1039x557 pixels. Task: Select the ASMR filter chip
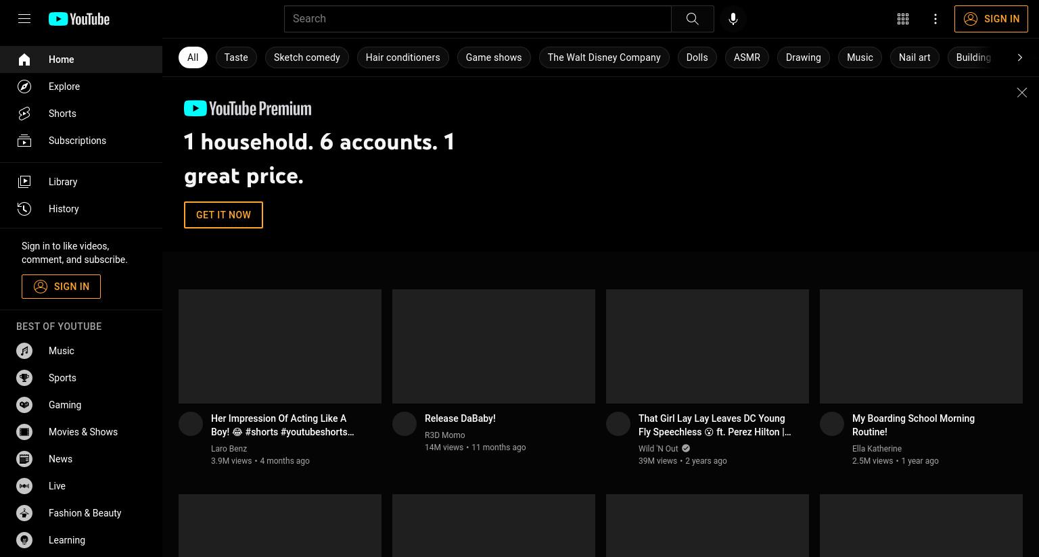click(x=747, y=57)
